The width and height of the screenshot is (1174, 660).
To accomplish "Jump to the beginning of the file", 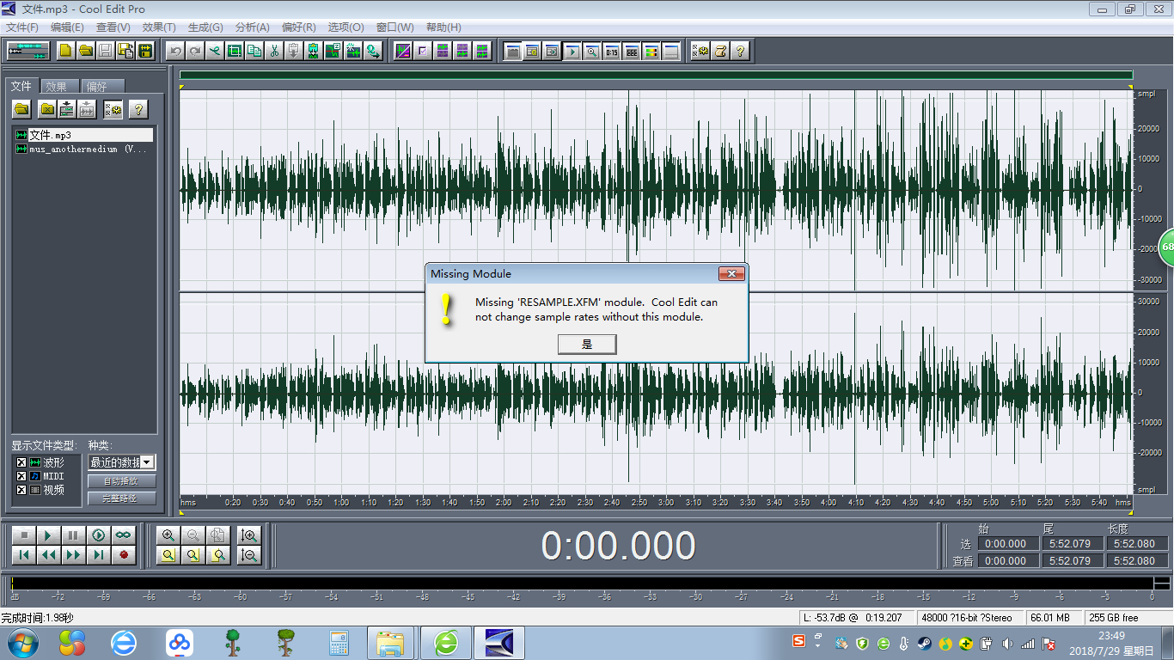I will (x=24, y=555).
